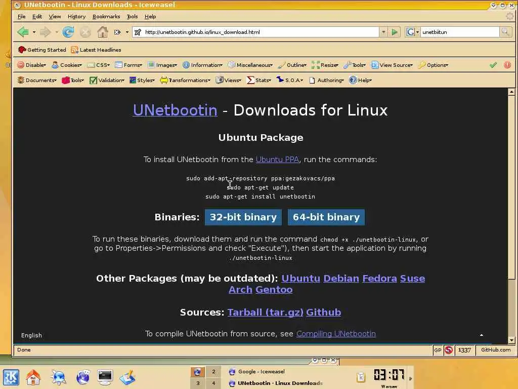Open the Disable web developer menu

pyautogui.click(x=32, y=65)
